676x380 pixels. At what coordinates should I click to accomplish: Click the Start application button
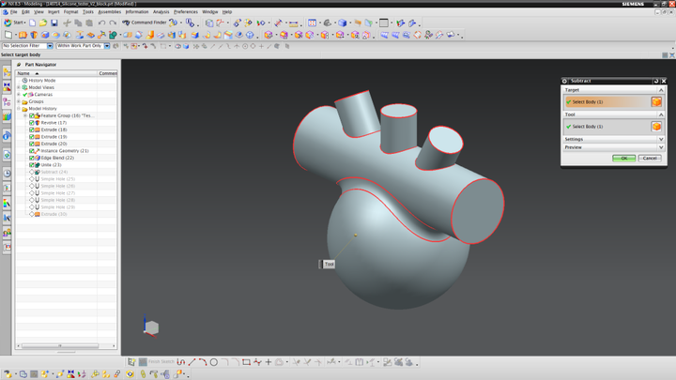(x=14, y=23)
